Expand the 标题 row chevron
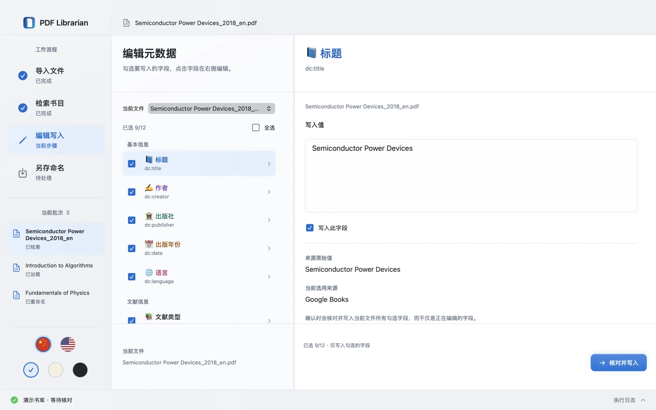The image size is (656, 410). click(x=269, y=164)
